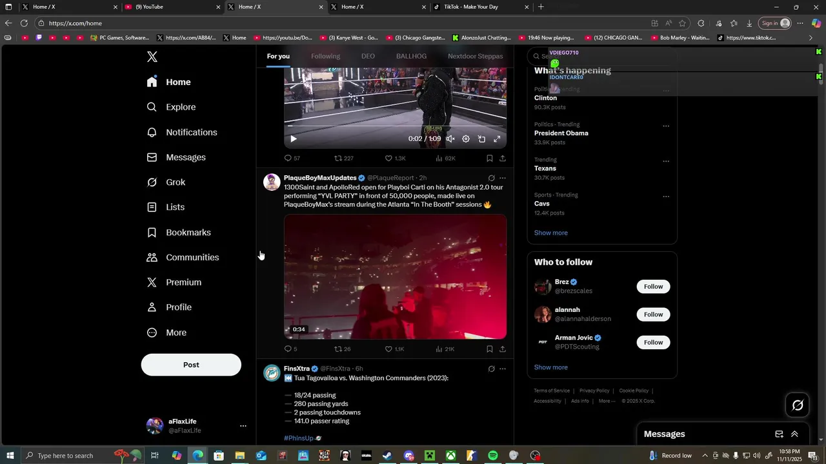The width and height of the screenshot is (826, 464).
Task: Show more in Who to follow
Action: 551,367
